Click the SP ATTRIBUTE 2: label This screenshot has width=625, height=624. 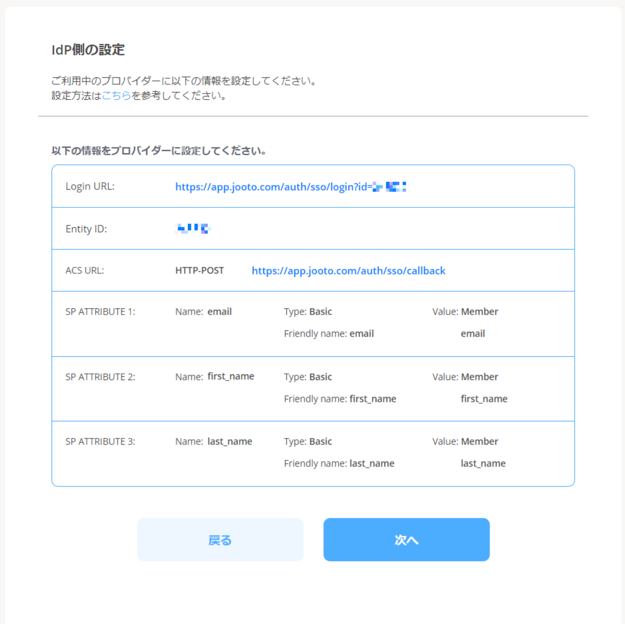tap(100, 377)
